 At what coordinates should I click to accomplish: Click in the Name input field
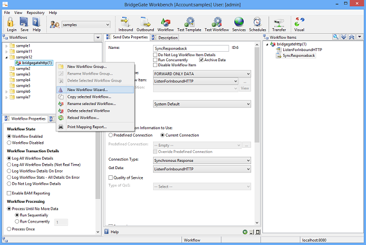click(190, 48)
